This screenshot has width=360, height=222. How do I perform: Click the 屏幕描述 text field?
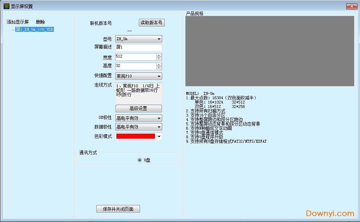pyautogui.click(x=139, y=47)
